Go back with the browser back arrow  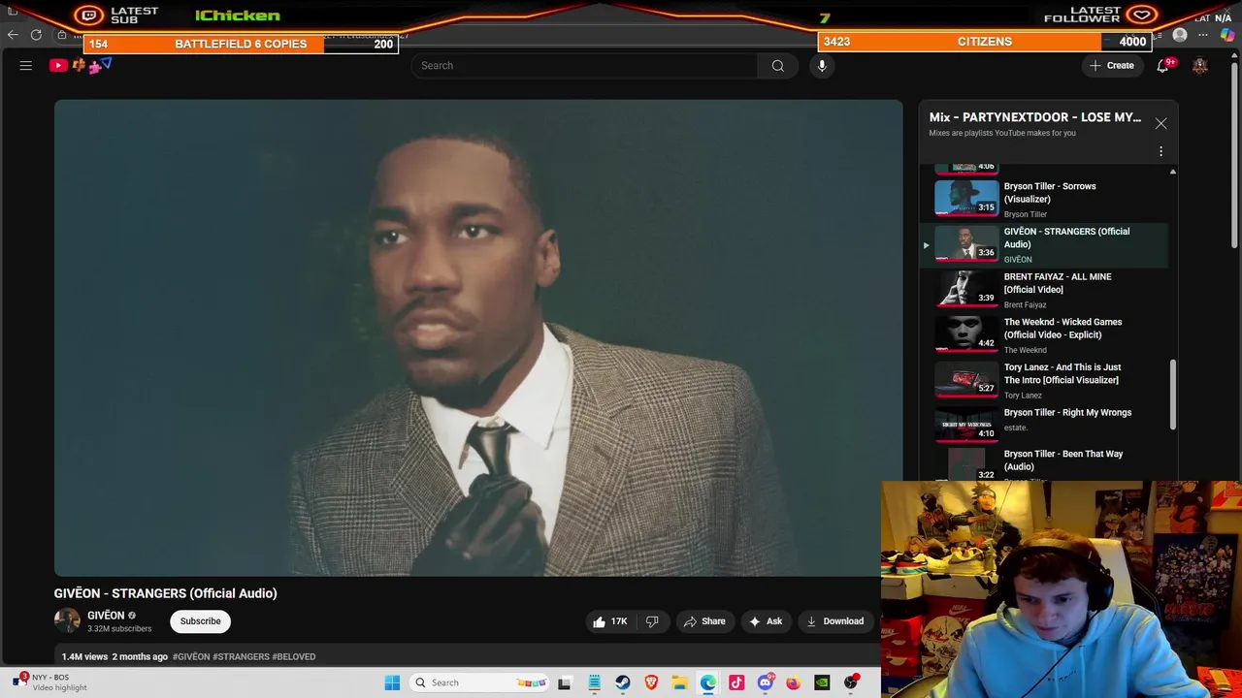(x=13, y=35)
